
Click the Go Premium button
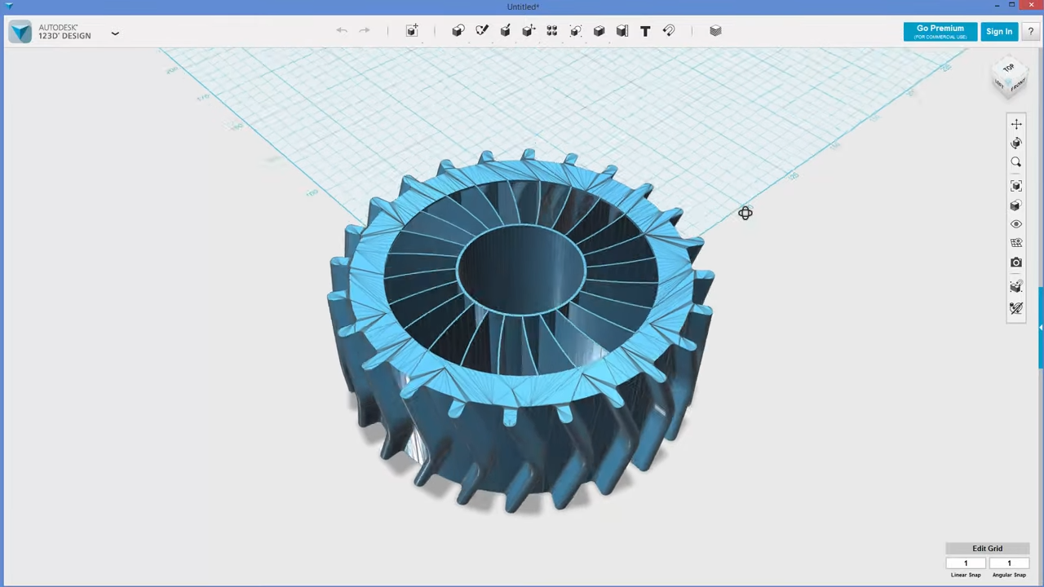(940, 32)
